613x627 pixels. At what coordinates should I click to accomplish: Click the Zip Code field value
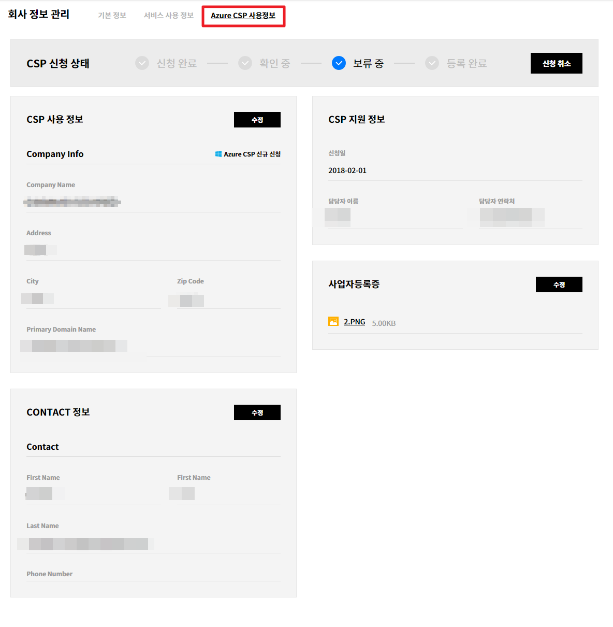click(x=186, y=301)
